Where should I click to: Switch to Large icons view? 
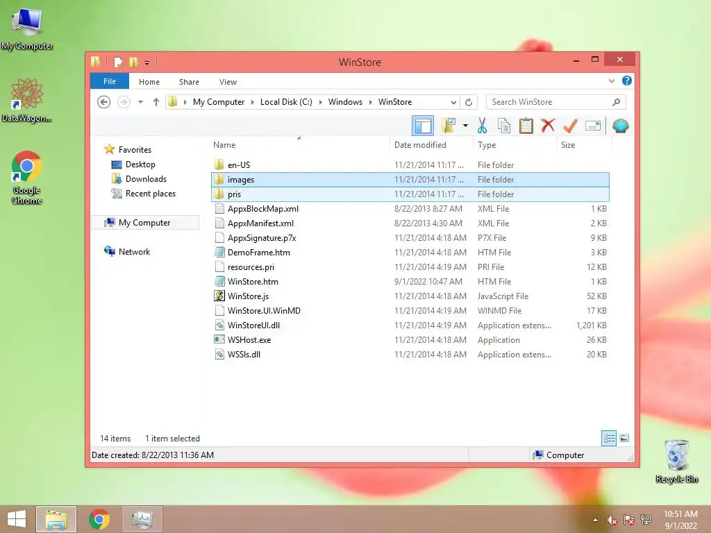(x=624, y=439)
